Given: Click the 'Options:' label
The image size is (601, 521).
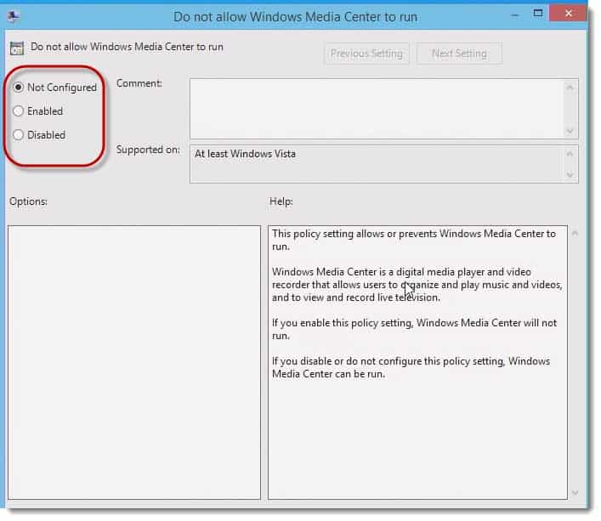Looking at the screenshot, I should coord(28,201).
